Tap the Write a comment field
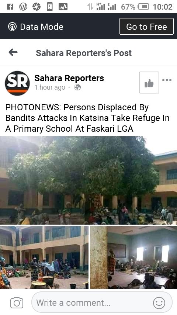The height and width of the screenshot is (315, 177). coord(102,302)
